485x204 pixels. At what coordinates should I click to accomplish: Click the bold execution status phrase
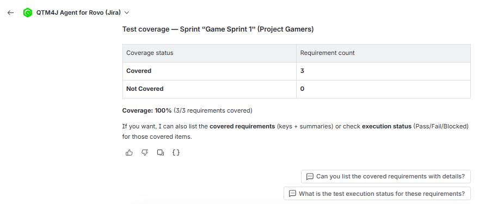[x=386, y=126]
